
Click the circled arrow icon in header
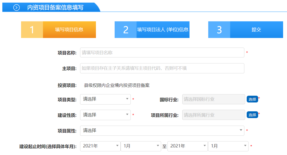point(16,8)
